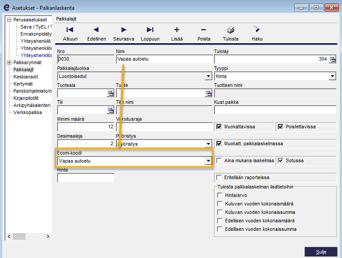The width and height of the screenshot is (342, 258).
Task: Toggle the Sotussa checkbox
Action: pyautogui.click(x=280, y=160)
